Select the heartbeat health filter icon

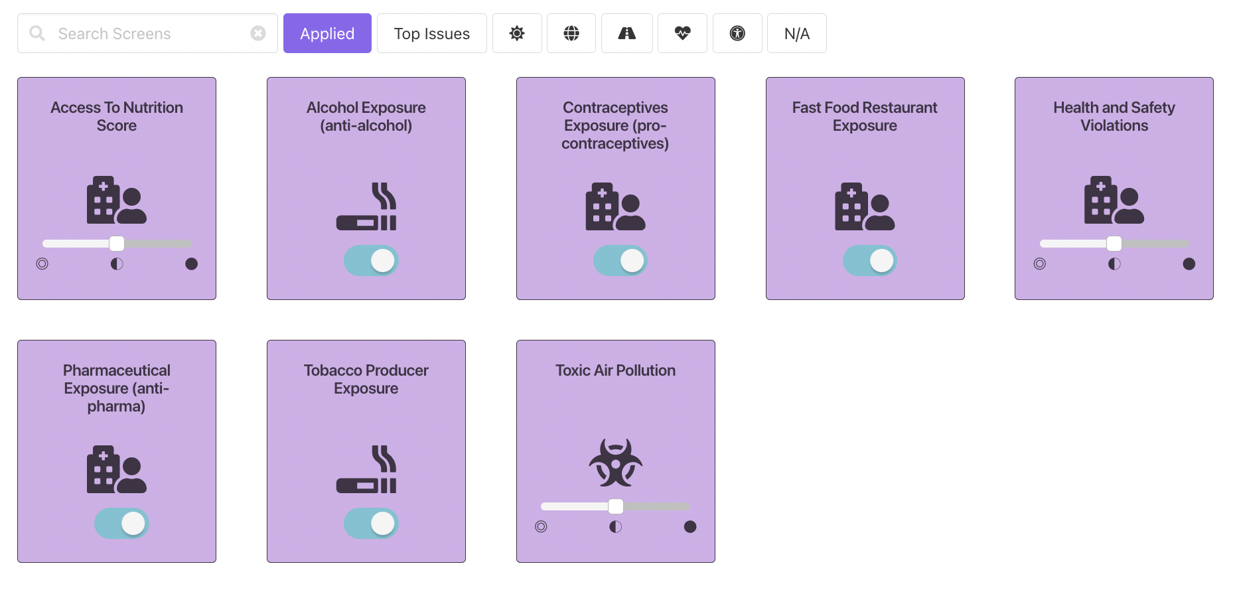pyautogui.click(x=682, y=33)
